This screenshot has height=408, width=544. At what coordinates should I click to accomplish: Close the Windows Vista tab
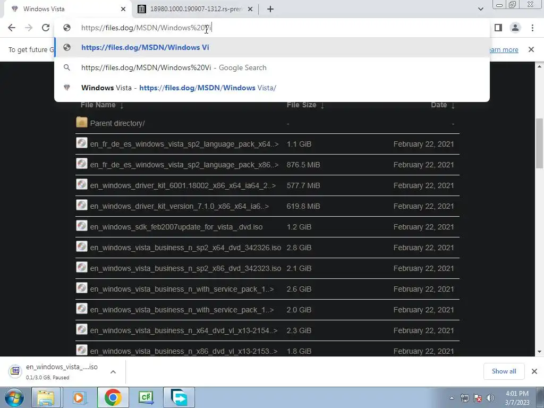point(123,9)
